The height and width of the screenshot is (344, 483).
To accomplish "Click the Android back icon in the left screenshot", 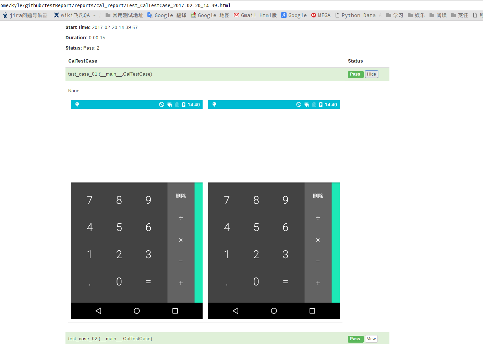I will tap(98, 311).
